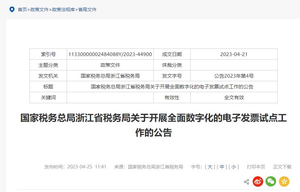300x192 pixels.
Task: Click the 成文日期 value 2023-04-21
Action: [x=234, y=54]
